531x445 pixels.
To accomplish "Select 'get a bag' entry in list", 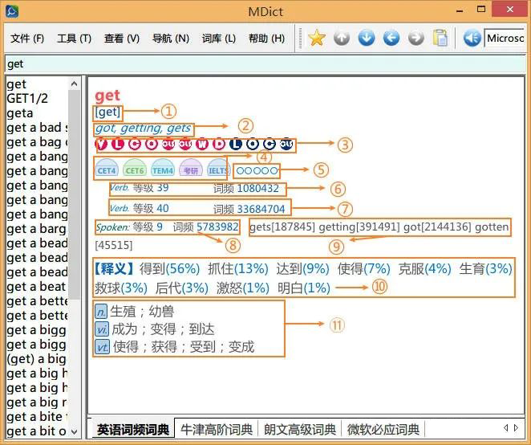I will coord(37,142).
